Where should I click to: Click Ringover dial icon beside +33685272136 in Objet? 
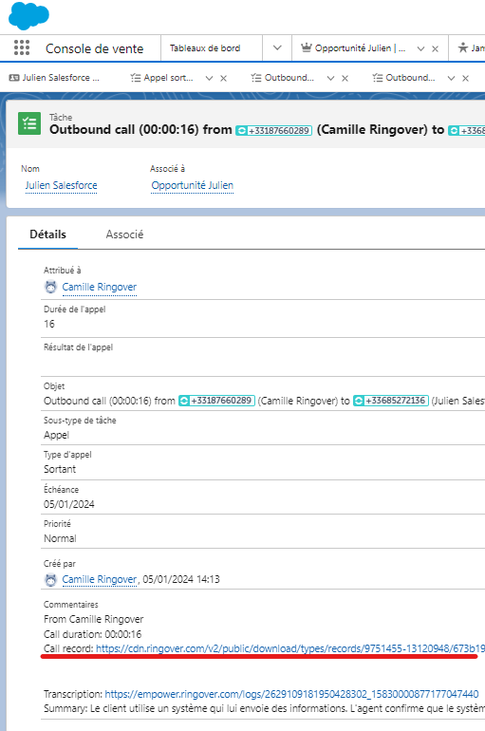pos(359,401)
